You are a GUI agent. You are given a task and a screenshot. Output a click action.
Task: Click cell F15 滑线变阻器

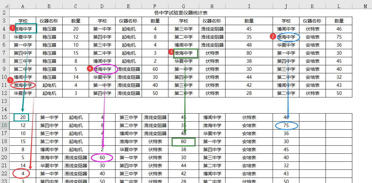pyautogui.click(x=155, y=117)
